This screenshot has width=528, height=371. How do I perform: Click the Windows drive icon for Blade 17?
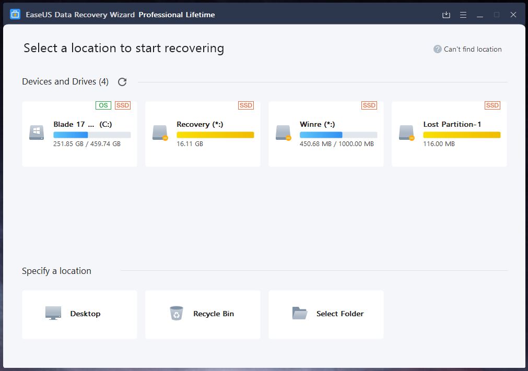pos(37,133)
